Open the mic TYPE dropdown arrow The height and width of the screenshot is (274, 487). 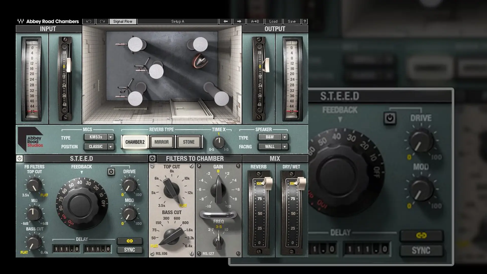coord(111,137)
